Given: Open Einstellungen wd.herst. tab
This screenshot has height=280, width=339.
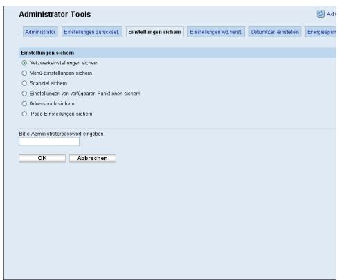Looking at the screenshot, I should 216,32.
